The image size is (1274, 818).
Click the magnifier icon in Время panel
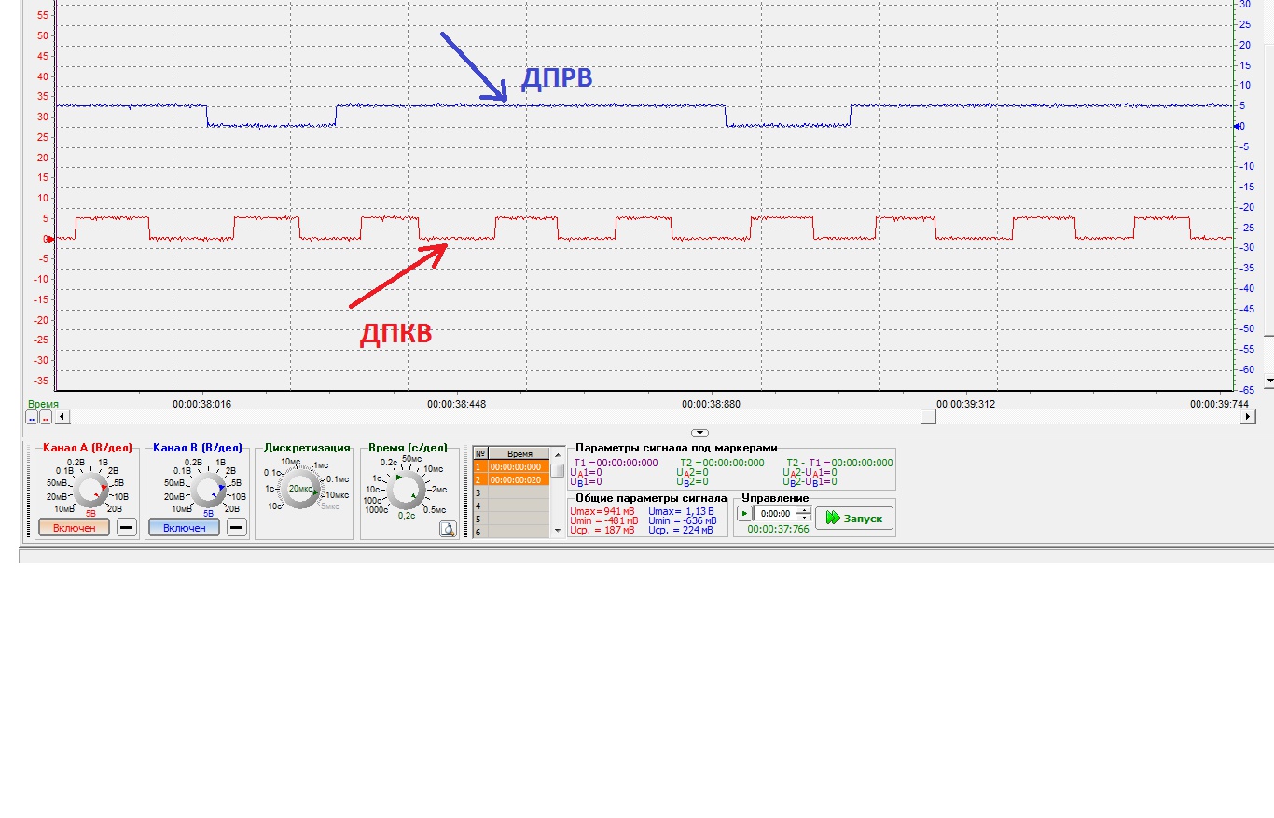448,529
